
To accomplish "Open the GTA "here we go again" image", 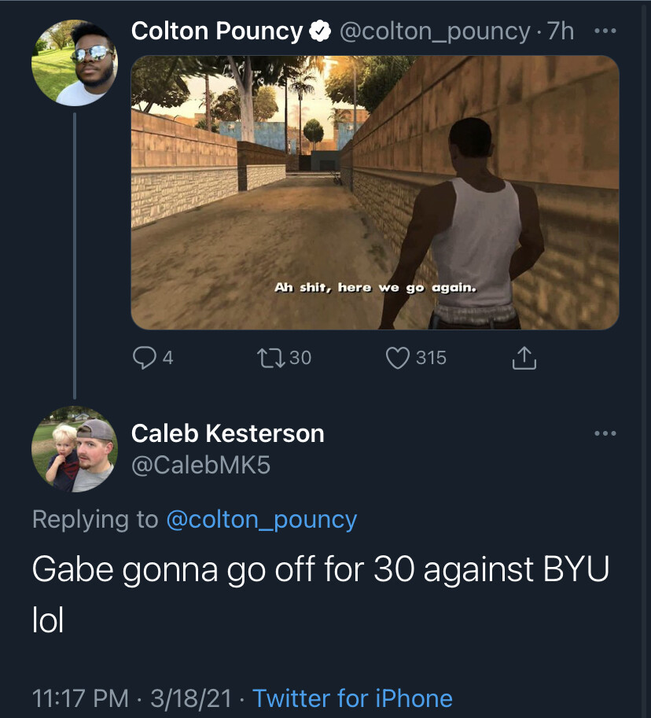I will pos(374,193).
